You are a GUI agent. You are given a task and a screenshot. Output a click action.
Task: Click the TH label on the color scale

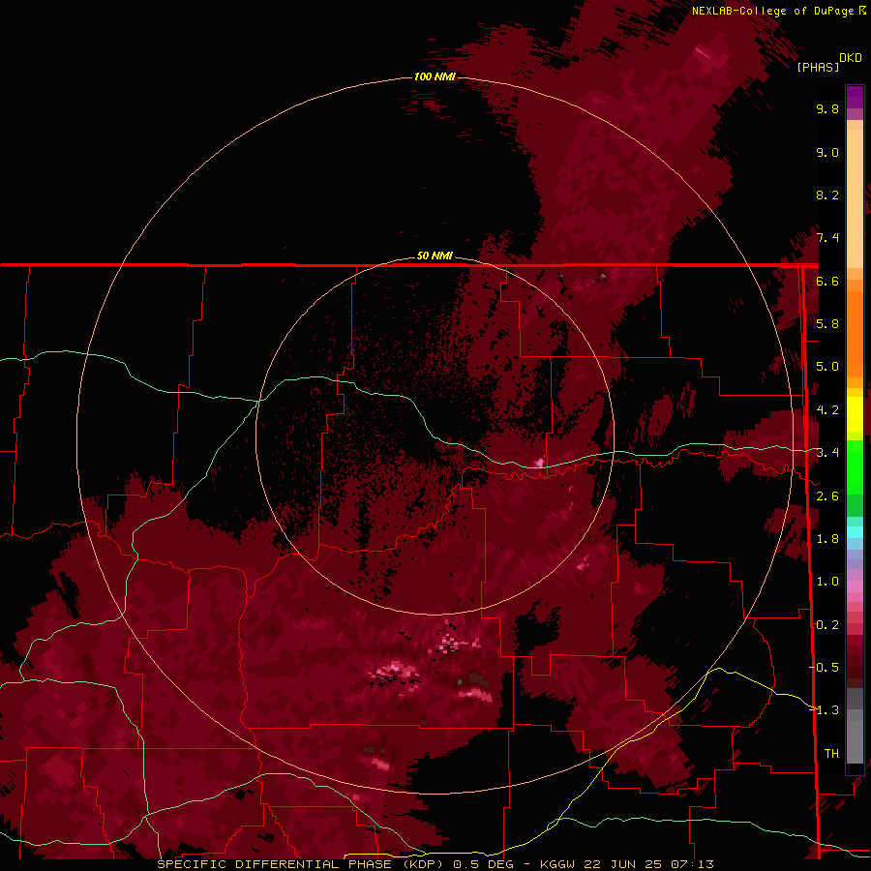point(831,753)
